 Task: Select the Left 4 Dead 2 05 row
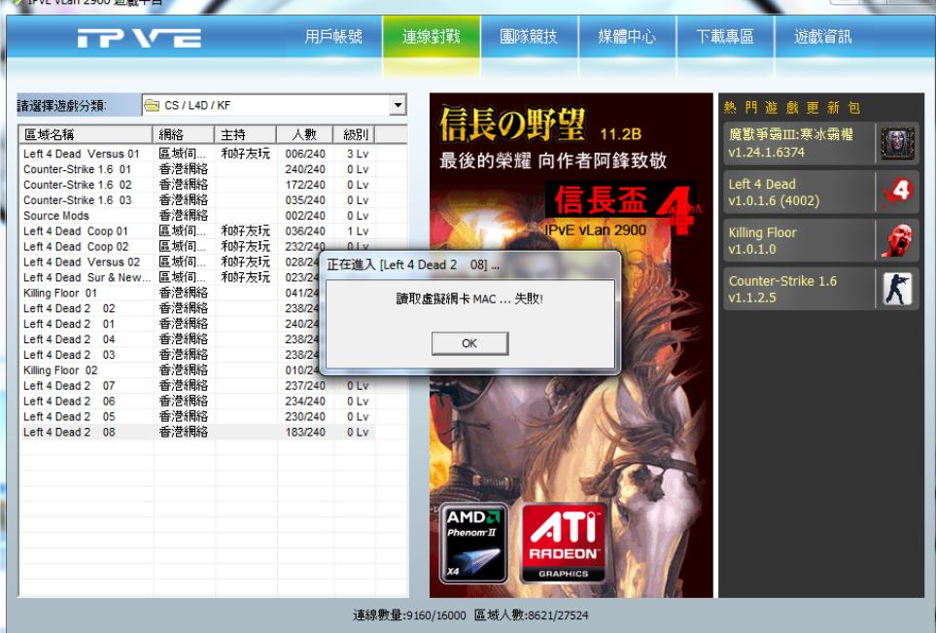pyautogui.click(x=197, y=417)
